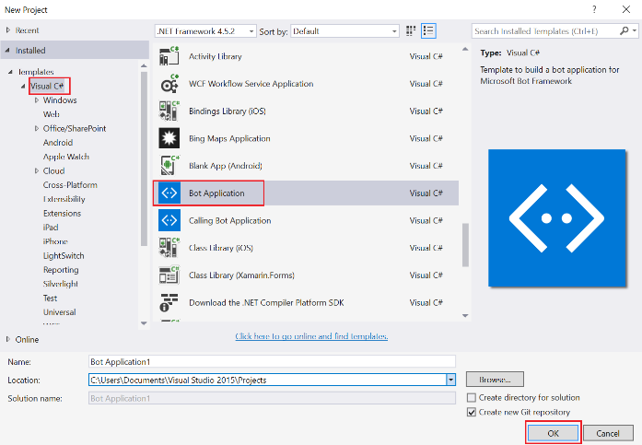Screen dimensions: 642x445
Task: Select the LightSwitch category
Action: click(x=64, y=255)
